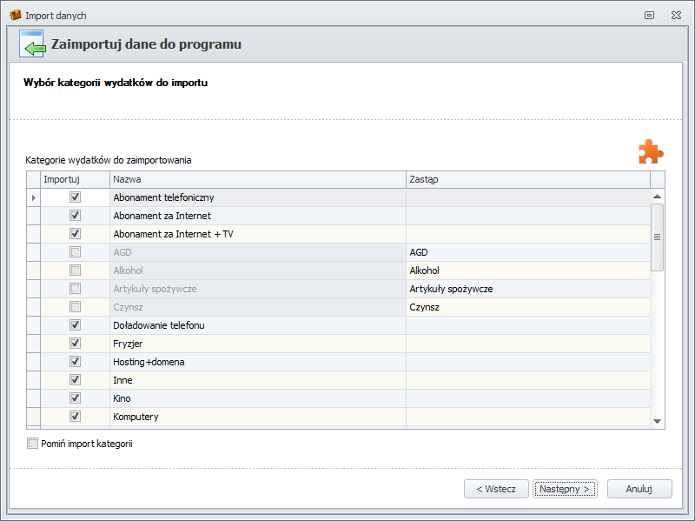
Task: Click the green arrow import icon
Action: 32,44
